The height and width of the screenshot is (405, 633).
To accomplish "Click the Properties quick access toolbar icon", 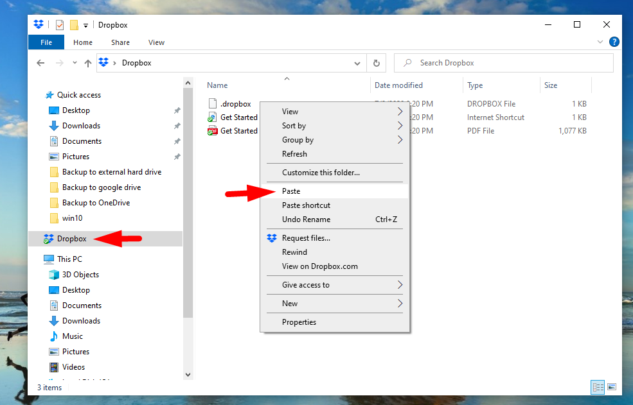I will [60, 25].
